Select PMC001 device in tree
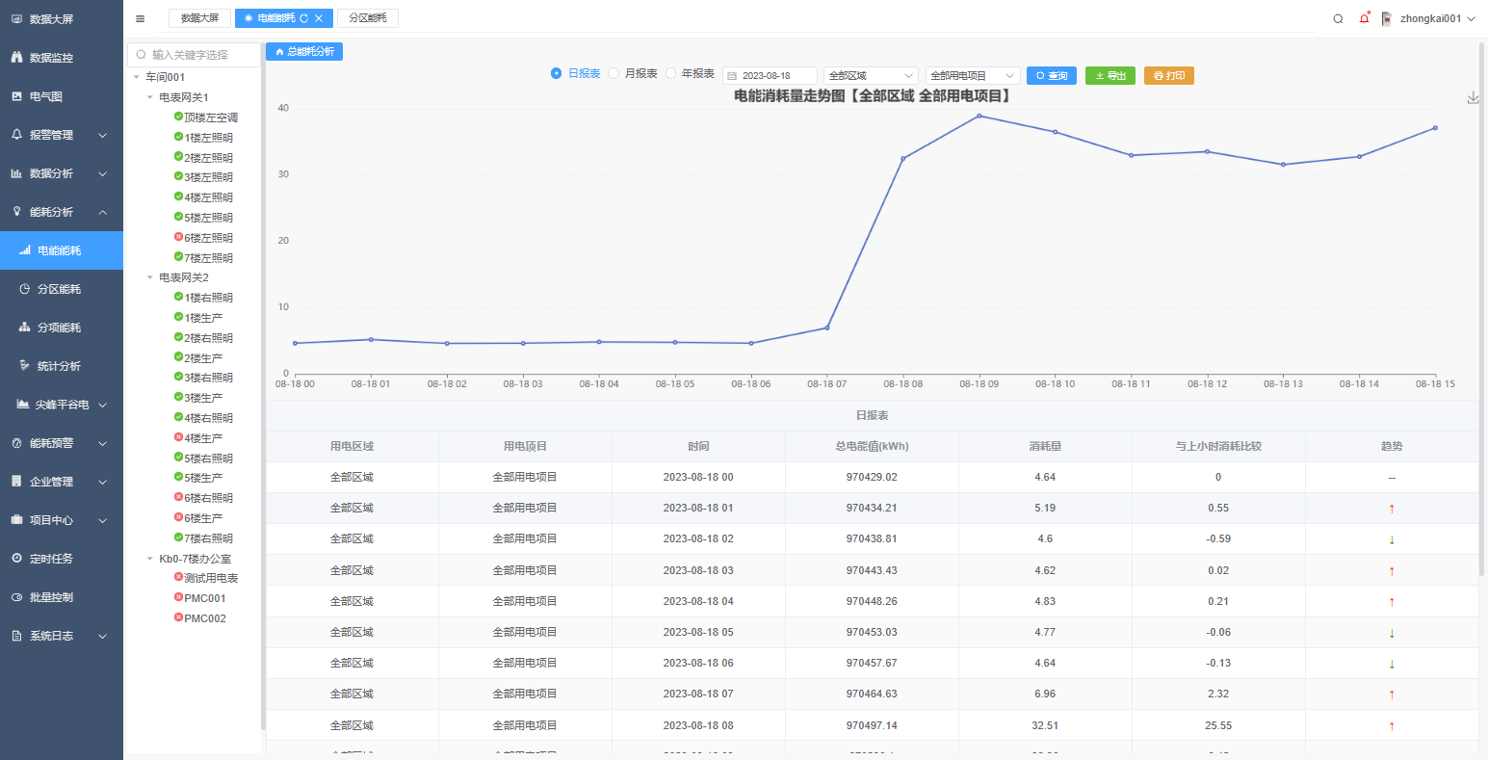 205,598
